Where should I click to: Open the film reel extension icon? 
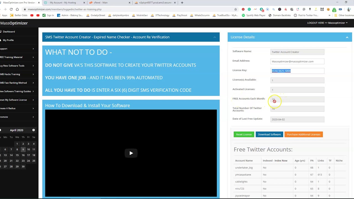click(292, 9)
